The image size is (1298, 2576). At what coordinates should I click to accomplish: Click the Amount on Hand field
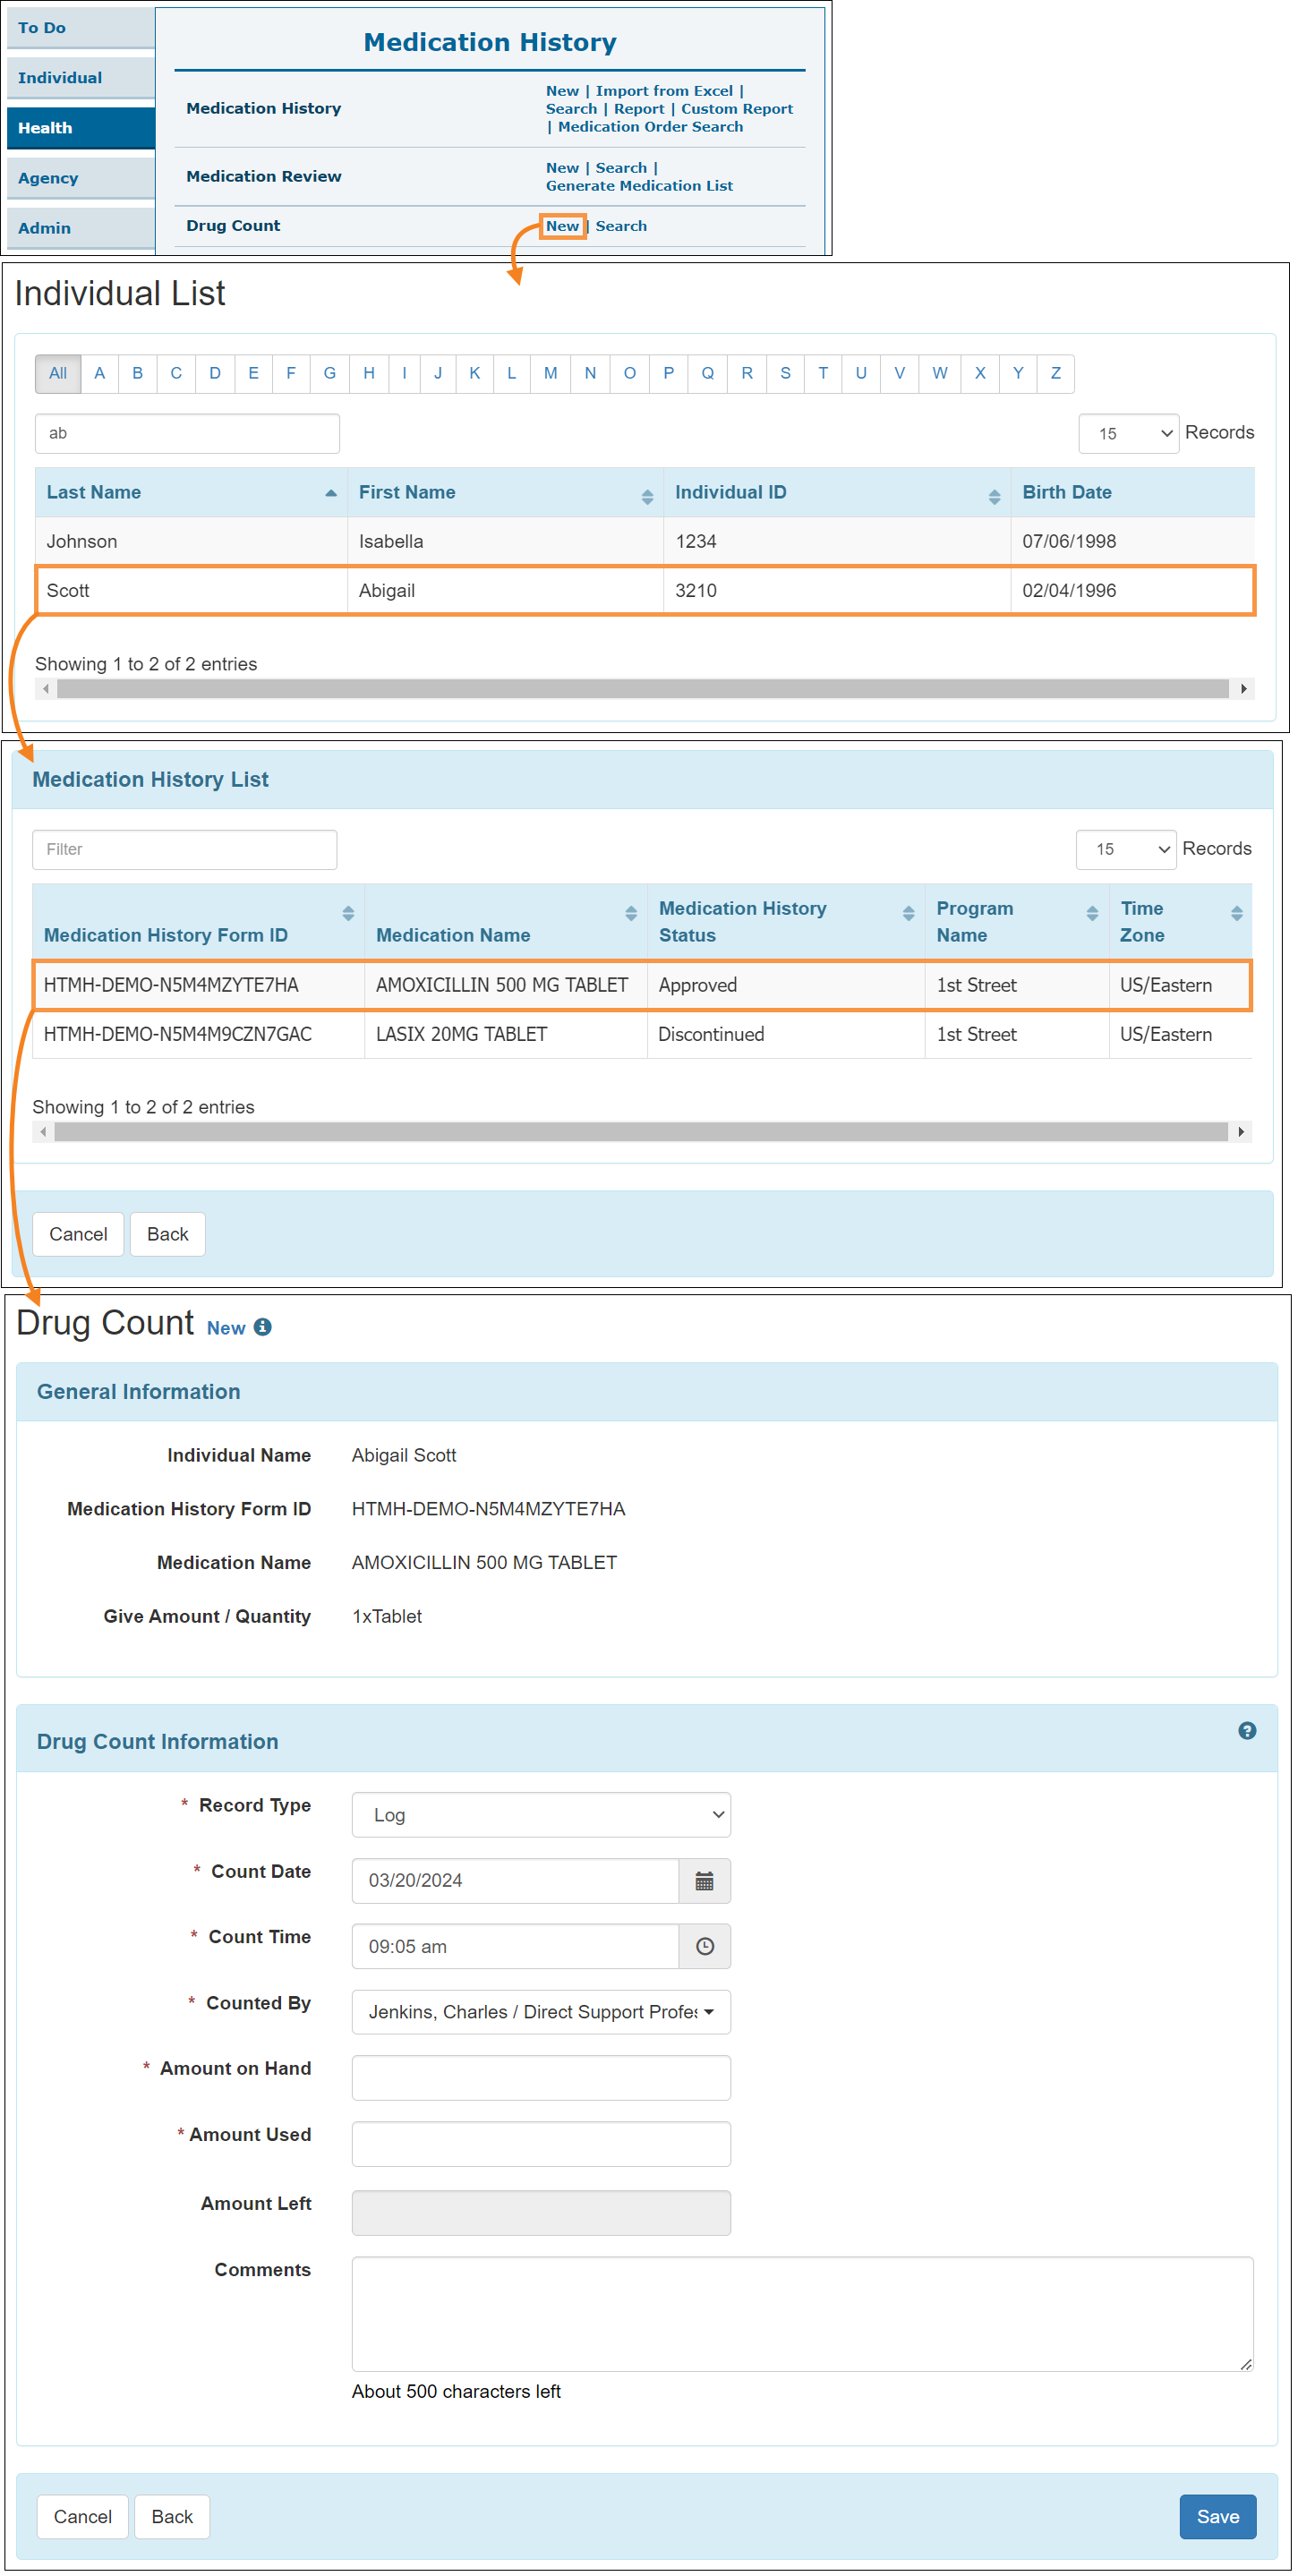541,2079
